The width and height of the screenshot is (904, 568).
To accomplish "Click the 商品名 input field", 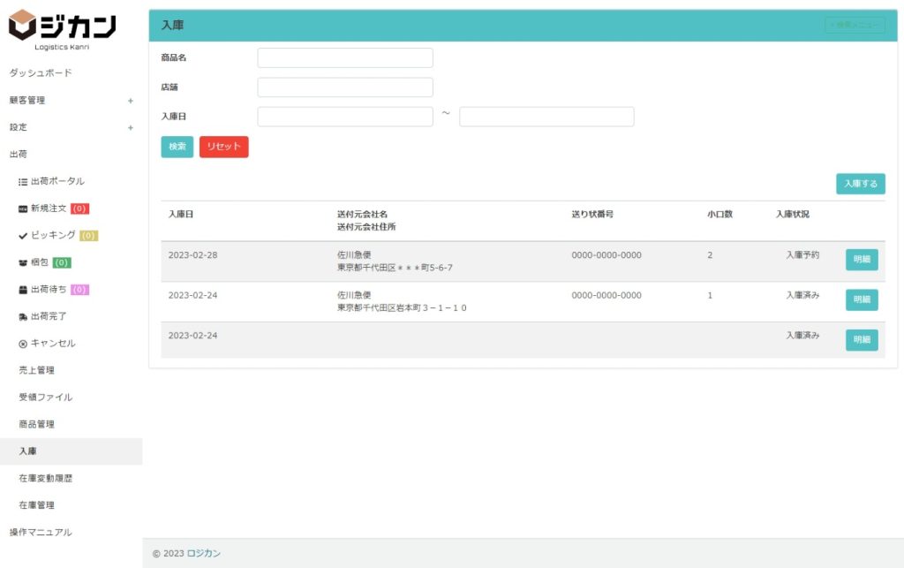I will tap(344, 58).
